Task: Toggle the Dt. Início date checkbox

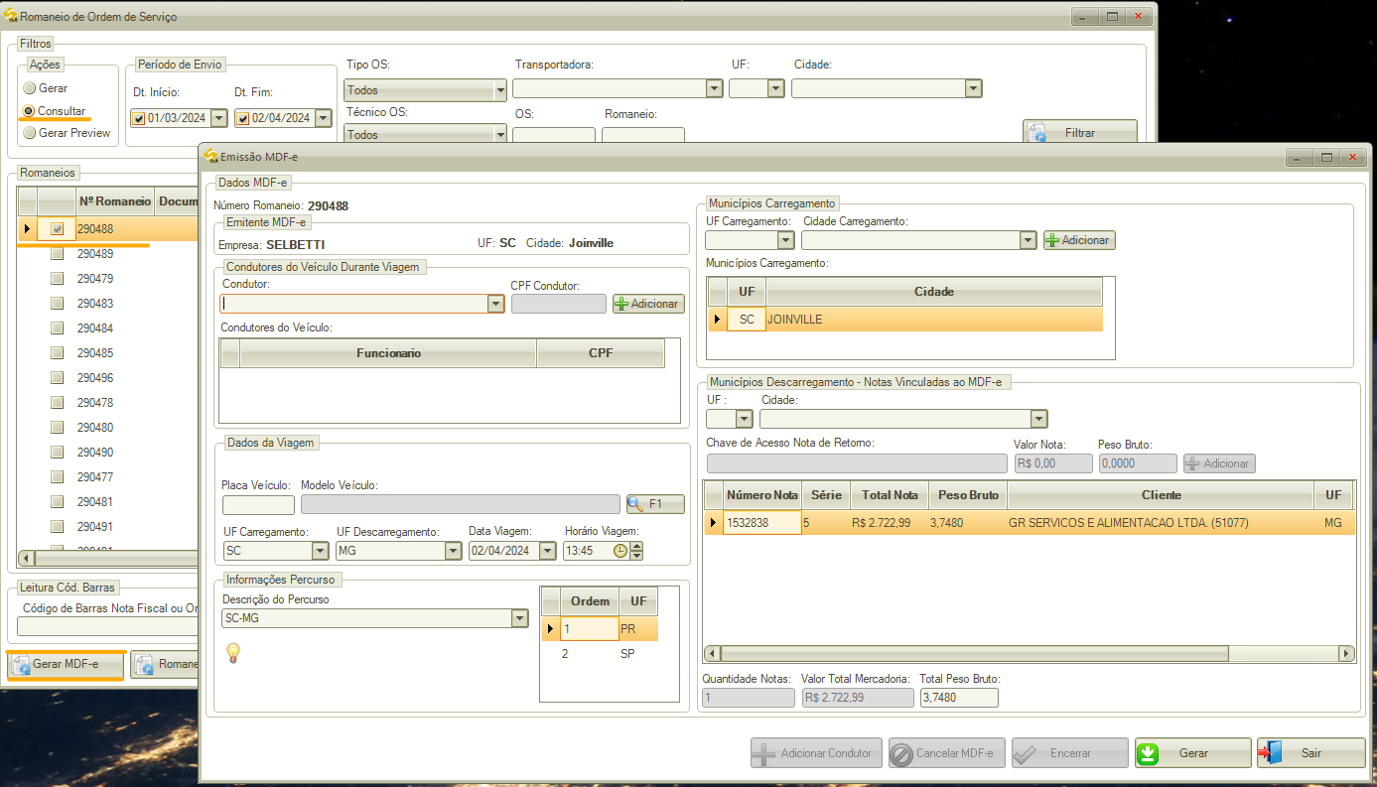Action: tap(139, 118)
